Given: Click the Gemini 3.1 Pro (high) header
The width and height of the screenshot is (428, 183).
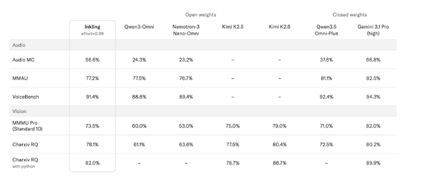Looking at the screenshot, I should 373,30.
